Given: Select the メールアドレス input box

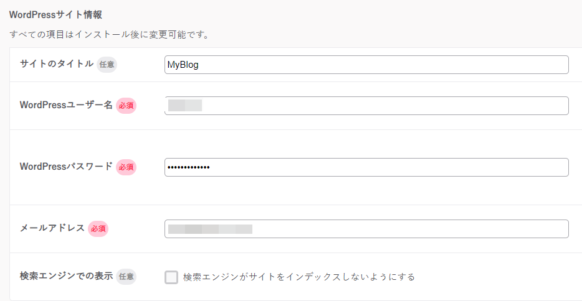Looking at the screenshot, I should 366,229.
